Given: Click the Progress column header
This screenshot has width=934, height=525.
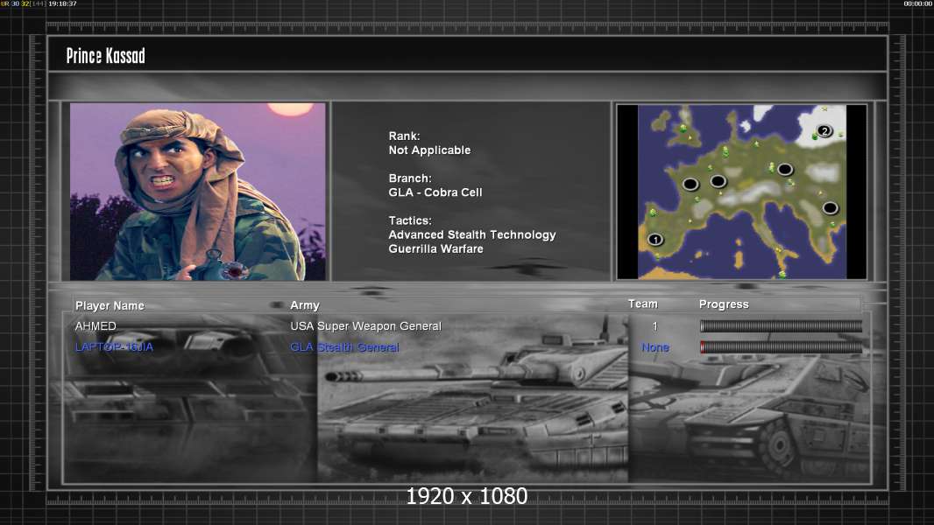Looking at the screenshot, I should 724,304.
